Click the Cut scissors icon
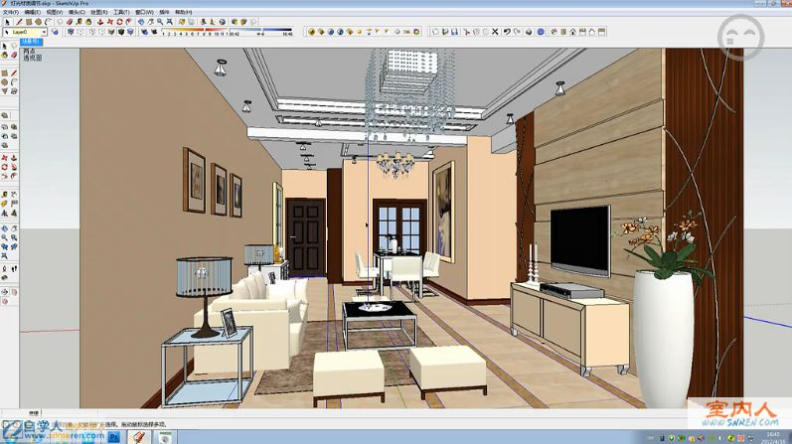The image size is (792, 444). pyautogui.click(x=466, y=32)
